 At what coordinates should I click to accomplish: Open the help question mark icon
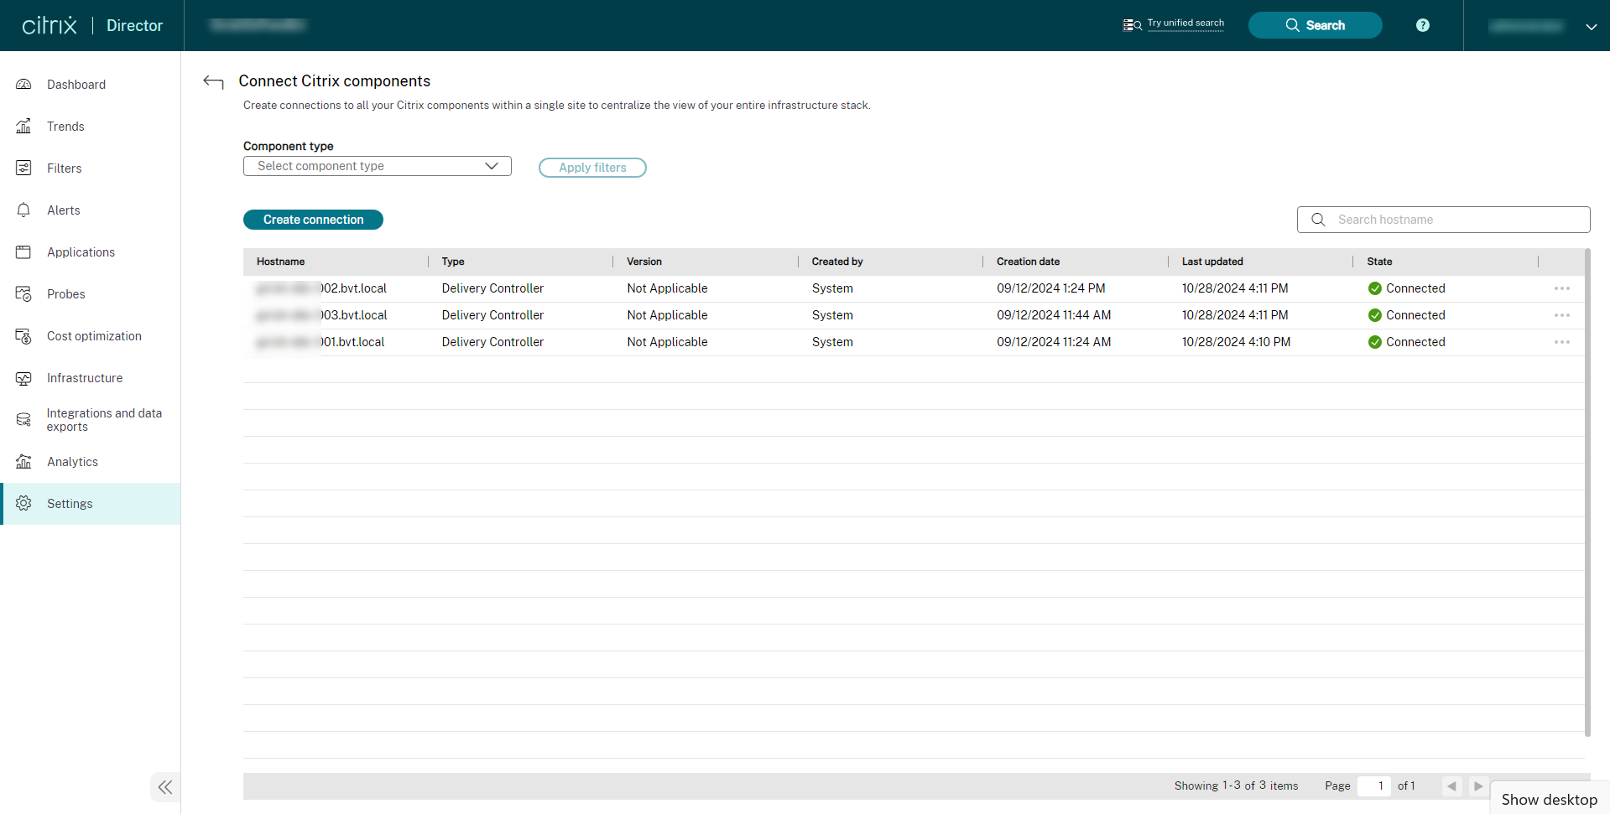pos(1422,25)
